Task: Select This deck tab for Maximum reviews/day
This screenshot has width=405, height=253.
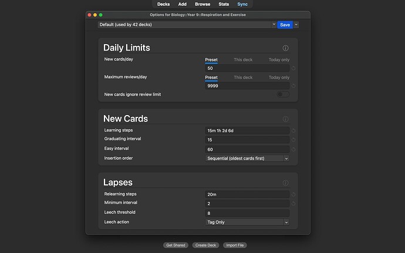Action: pos(243,77)
